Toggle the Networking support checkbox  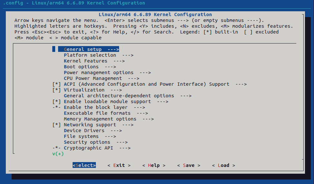56,125
